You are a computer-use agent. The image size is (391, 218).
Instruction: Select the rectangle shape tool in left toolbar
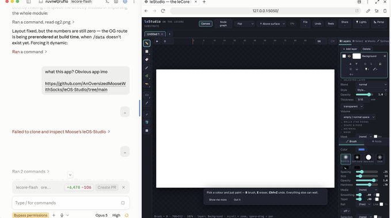147,95
